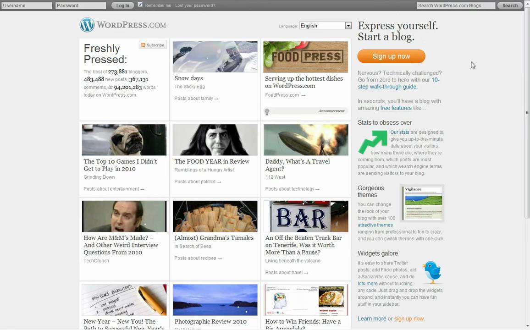The image size is (530, 330).
Task: Open the Snow days thumbnail image
Action: pyautogui.click(x=215, y=57)
